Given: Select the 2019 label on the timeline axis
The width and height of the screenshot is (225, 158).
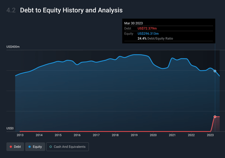Looking at the screenshot, I should [x=134, y=135].
